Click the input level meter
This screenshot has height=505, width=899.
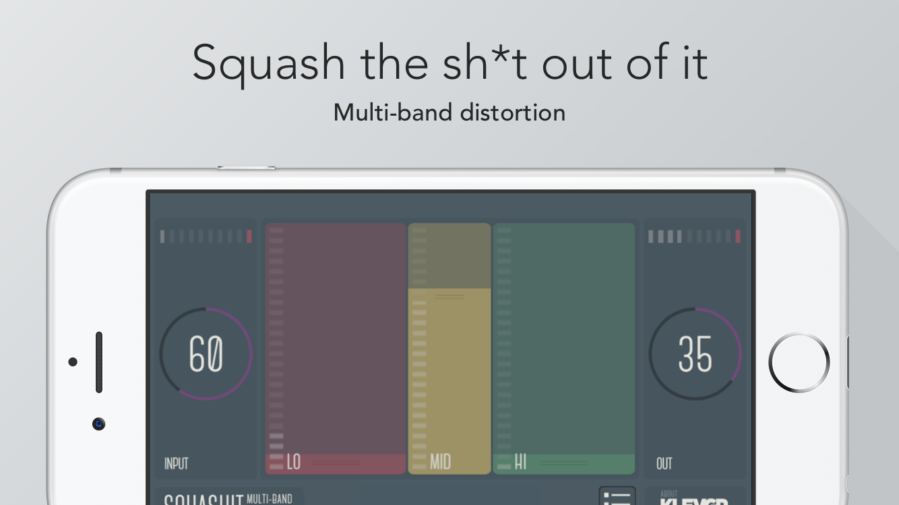tap(206, 236)
